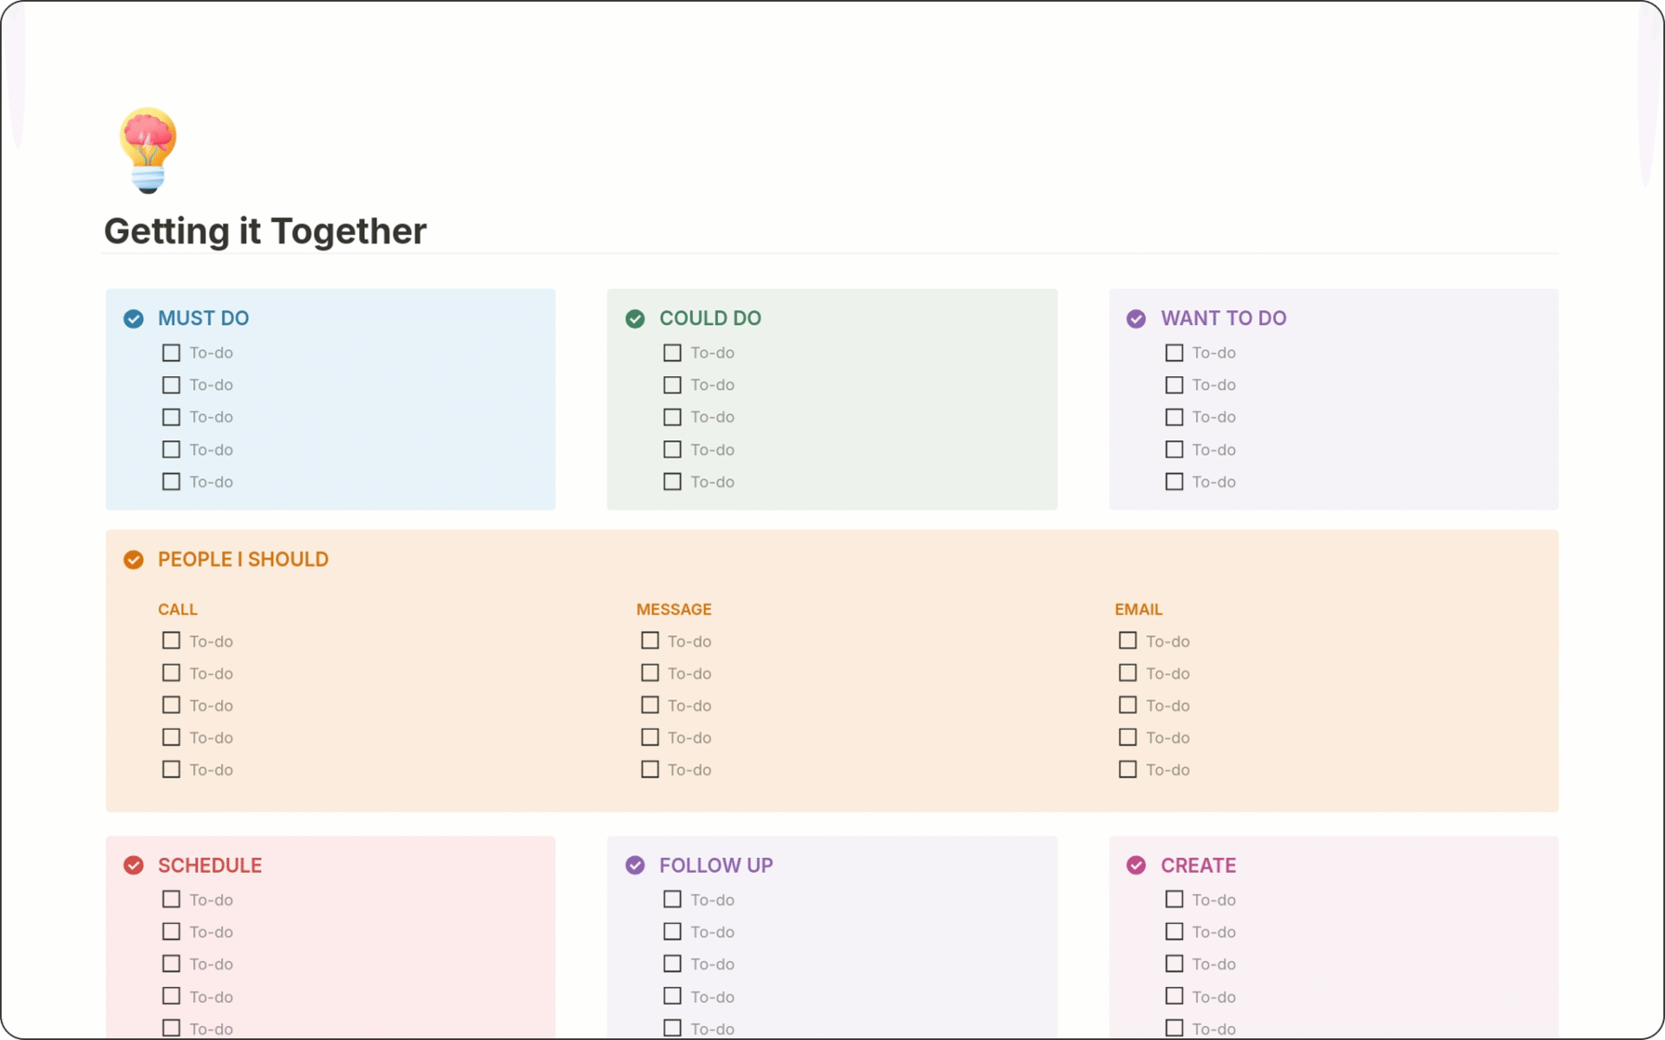Click the MESSAGE subheading

click(674, 609)
